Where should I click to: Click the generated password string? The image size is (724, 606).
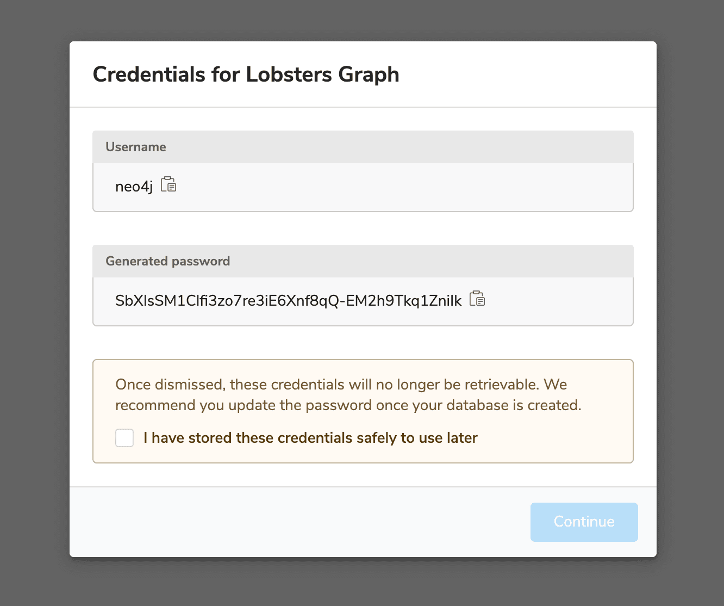click(288, 301)
